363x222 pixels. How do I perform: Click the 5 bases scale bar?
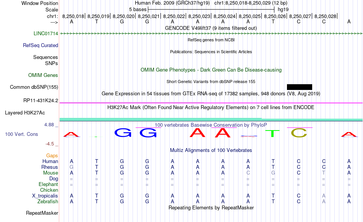pos(211,10)
